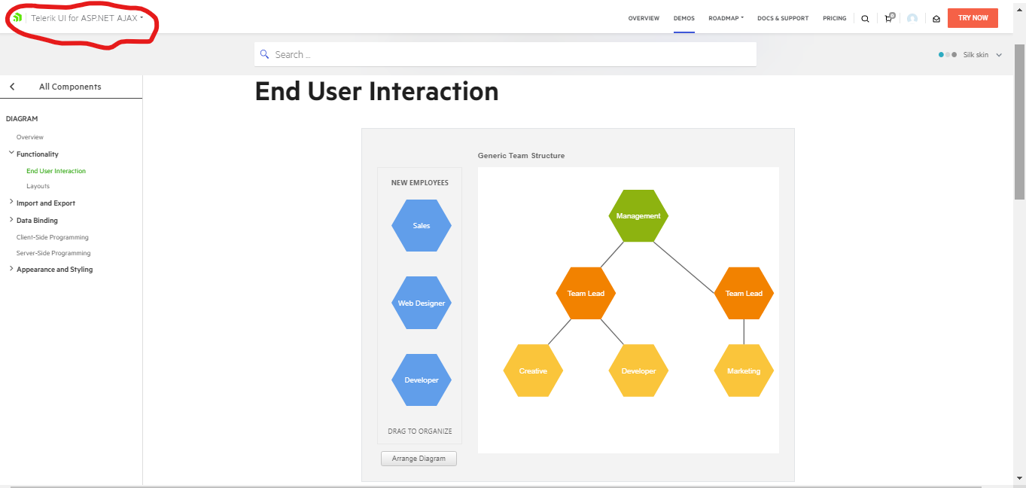Select the yellow Marketing hexagon node
Screen dimensions: 1026x488
click(x=743, y=371)
